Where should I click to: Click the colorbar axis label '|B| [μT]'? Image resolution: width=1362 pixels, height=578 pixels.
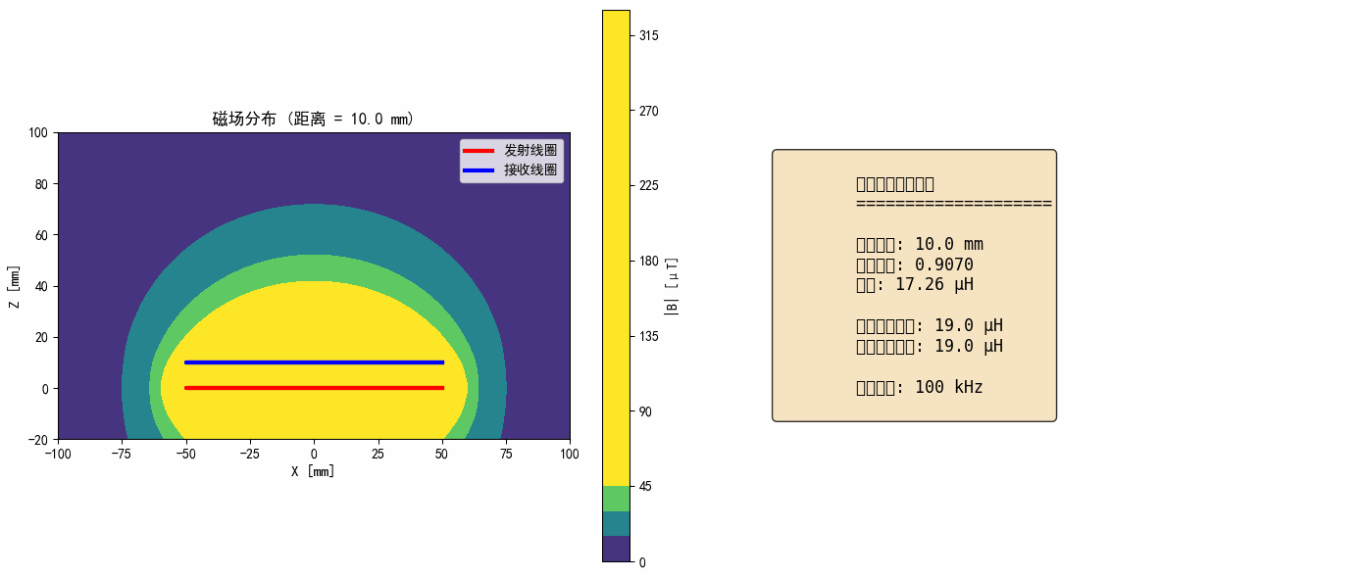[x=673, y=286]
